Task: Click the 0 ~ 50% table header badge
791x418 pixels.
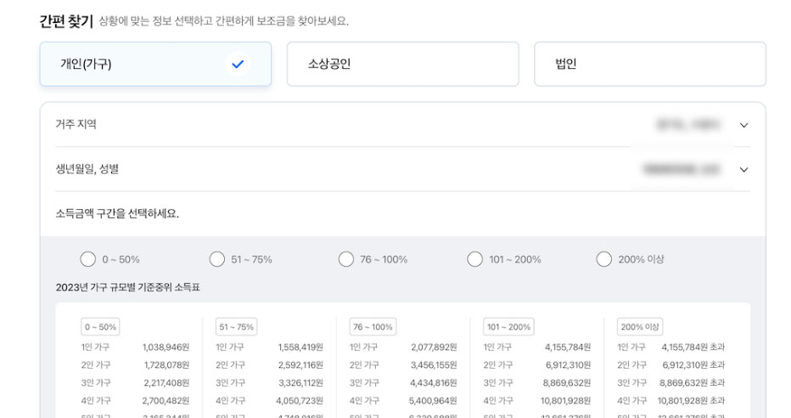Action: 100,326
